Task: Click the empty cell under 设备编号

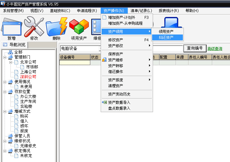Action: pyautogui.click(x=75, y=63)
